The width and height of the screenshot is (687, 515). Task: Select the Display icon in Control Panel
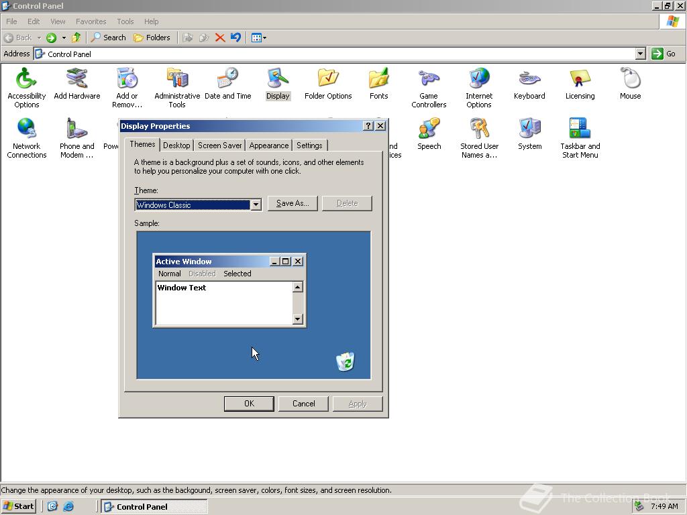(278, 83)
